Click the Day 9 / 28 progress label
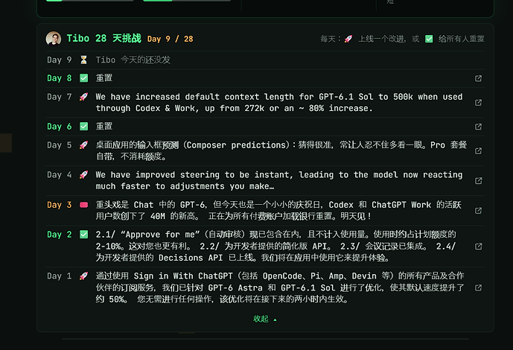This screenshot has height=350, width=513. pyautogui.click(x=170, y=39)
